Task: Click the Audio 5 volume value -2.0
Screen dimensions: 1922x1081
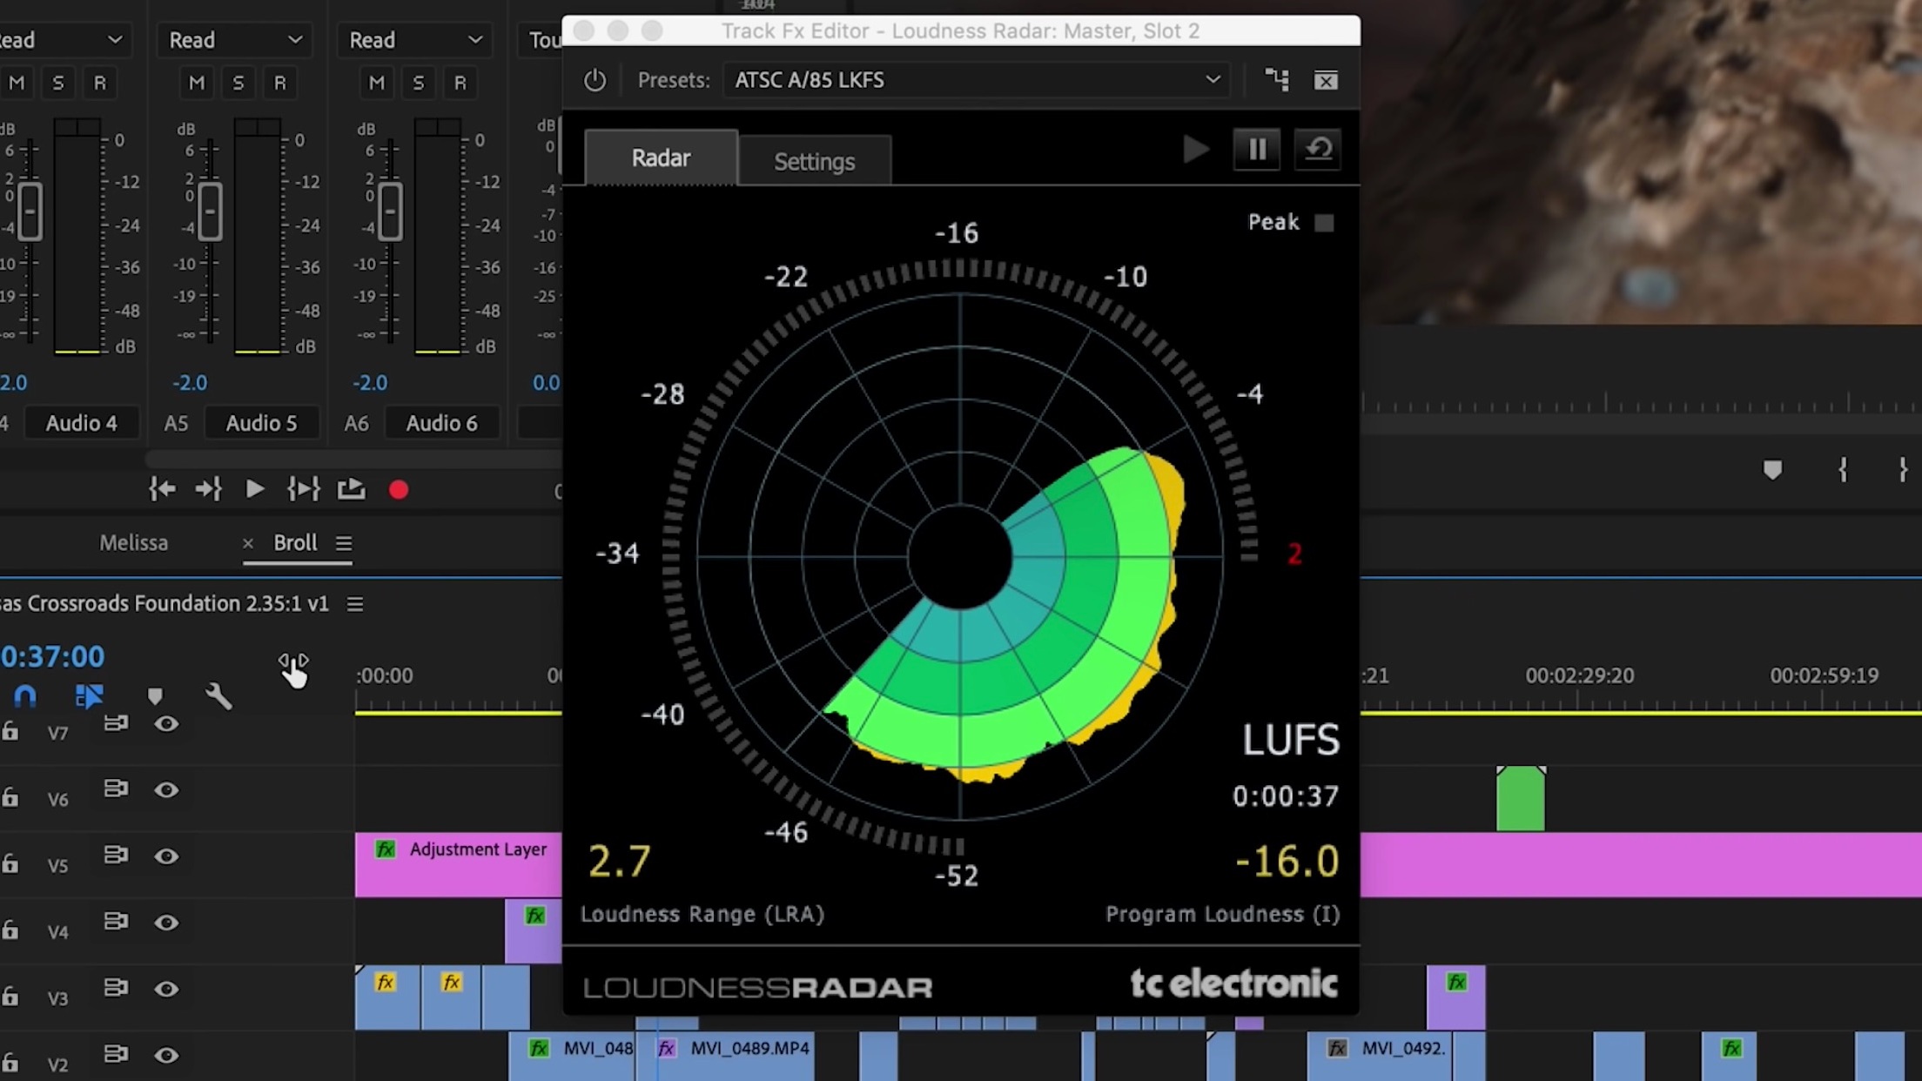Action: click(x=190, y=383)
